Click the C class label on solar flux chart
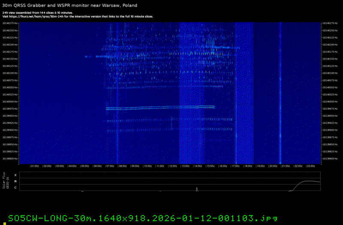The height and width of the screenshot is (225, 343). pos(15,188)
